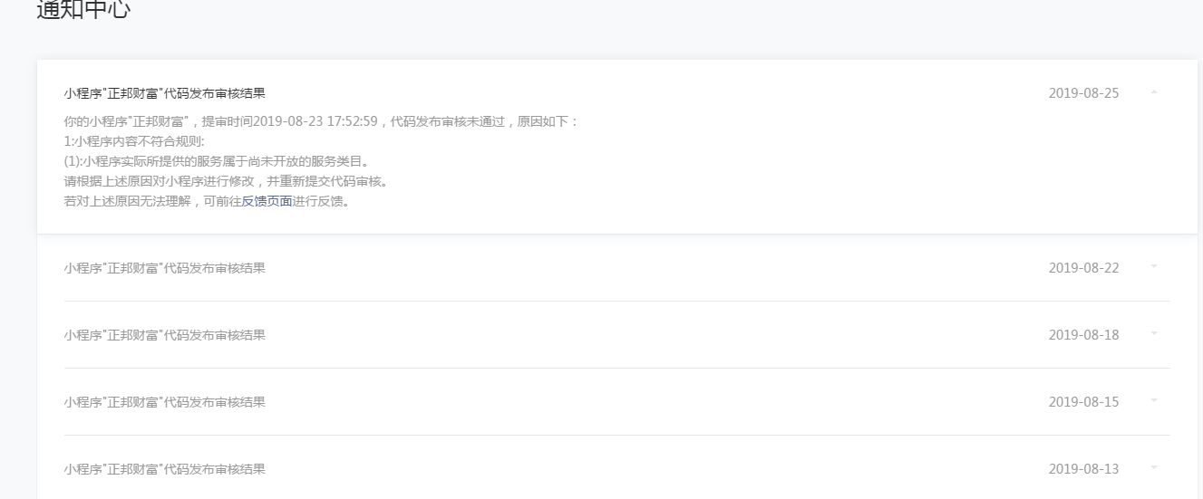The height and width of the screenshot is (499, 1203).
Task: Click the line "1:小程序内容不符合规则:"
Action: click(134, 141)
